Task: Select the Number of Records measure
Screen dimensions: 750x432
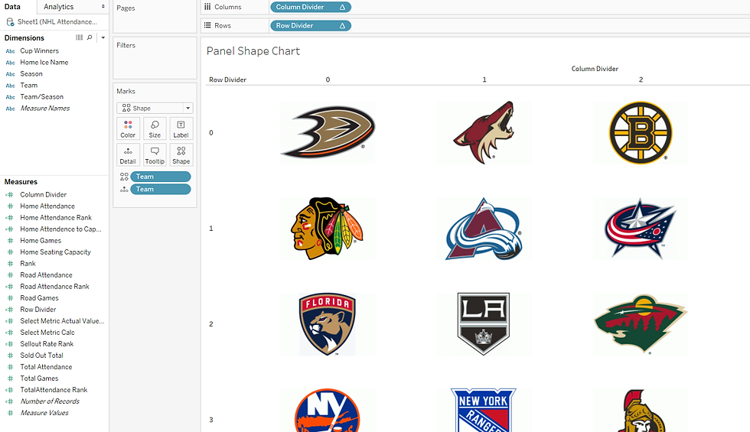Action: (x=50, y=401)
